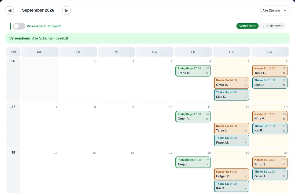Select calendar week 37 row label
The width and height of the screenshot is (295, 193).
pos(13,107)
